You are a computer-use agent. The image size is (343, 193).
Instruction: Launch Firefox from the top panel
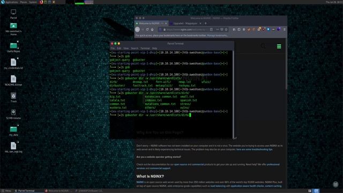point(41,2)
